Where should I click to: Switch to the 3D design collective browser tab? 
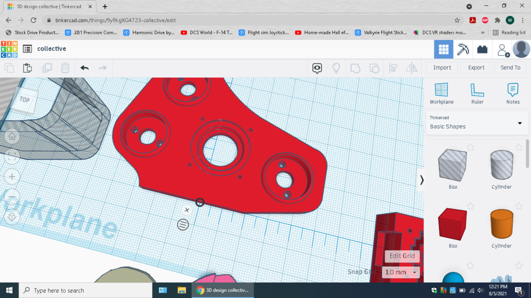click(49, 6)
